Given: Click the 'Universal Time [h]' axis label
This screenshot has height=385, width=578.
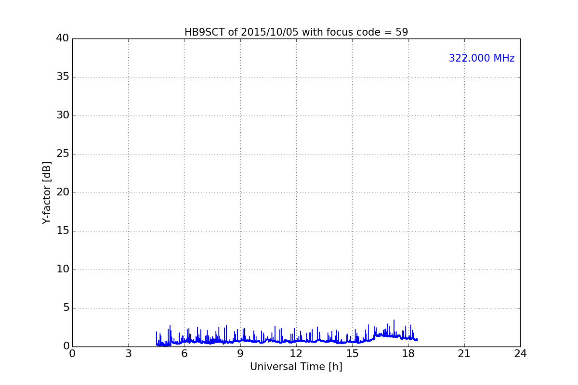Looking at the screenshot, I should (296, 367).
